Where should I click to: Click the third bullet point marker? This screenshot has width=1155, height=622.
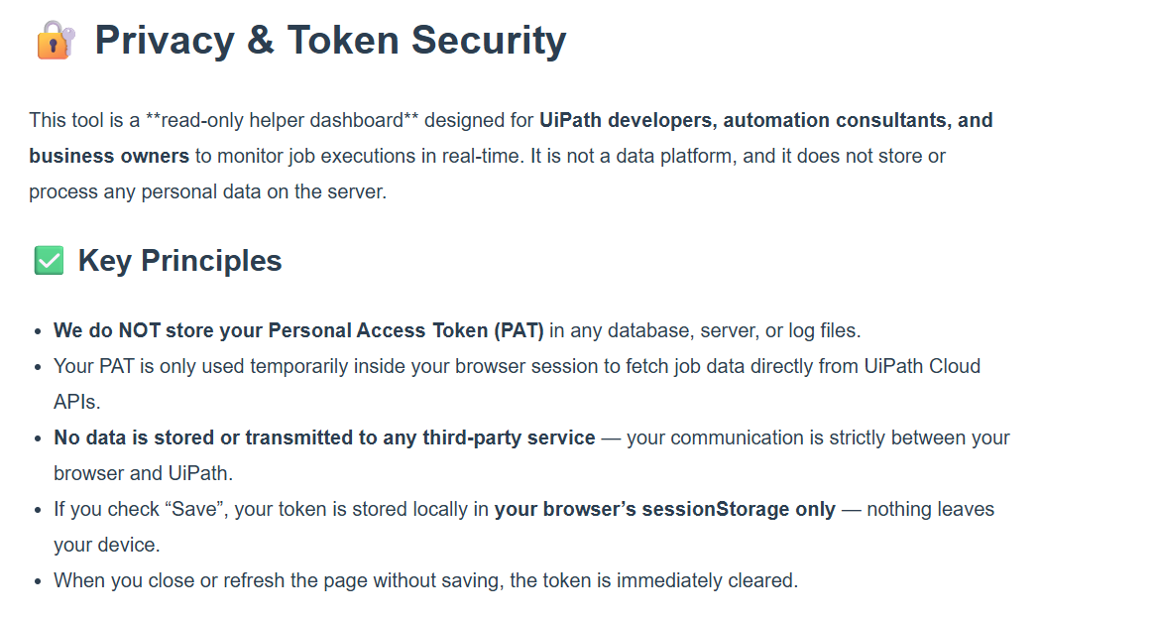[x=38, y=439]
